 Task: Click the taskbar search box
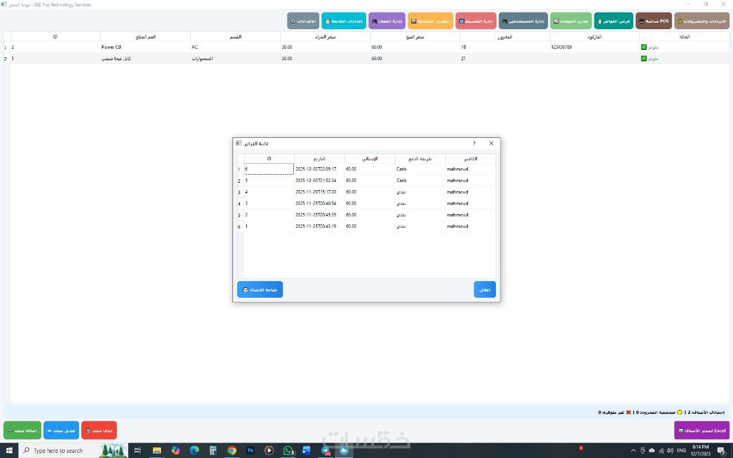pyautogui.click(x=73, y=451)
